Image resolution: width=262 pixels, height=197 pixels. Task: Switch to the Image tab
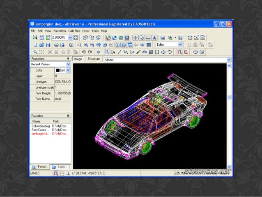point(78,59)
